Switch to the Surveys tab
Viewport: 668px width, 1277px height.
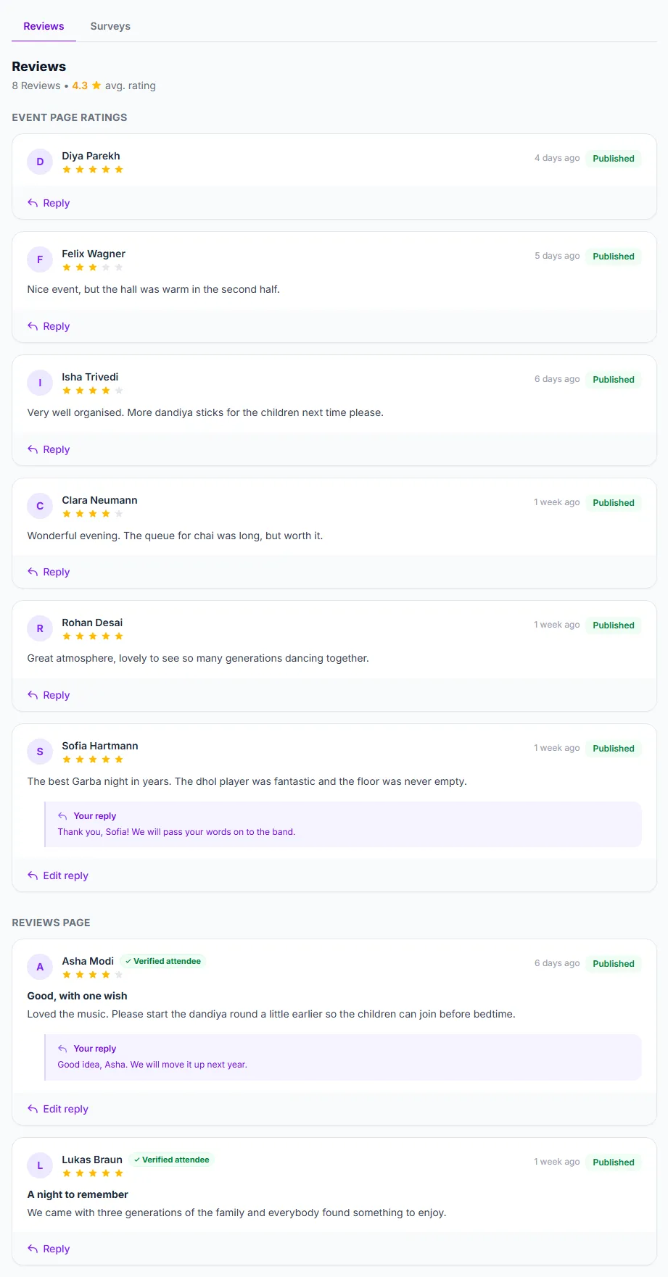tap(110, 26)
